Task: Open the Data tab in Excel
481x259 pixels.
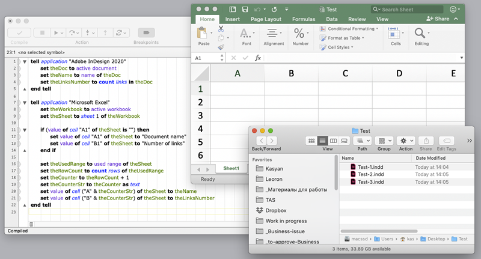Action: click(332, 19)
